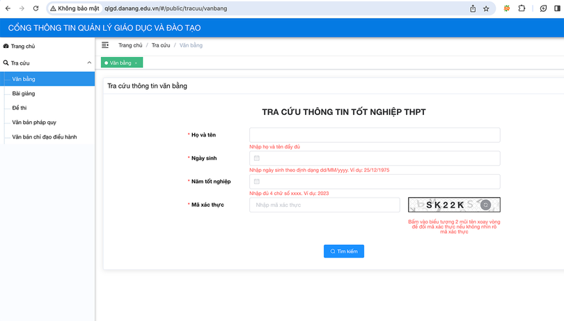Click the Tìm kiếm search button

[344, 251]
